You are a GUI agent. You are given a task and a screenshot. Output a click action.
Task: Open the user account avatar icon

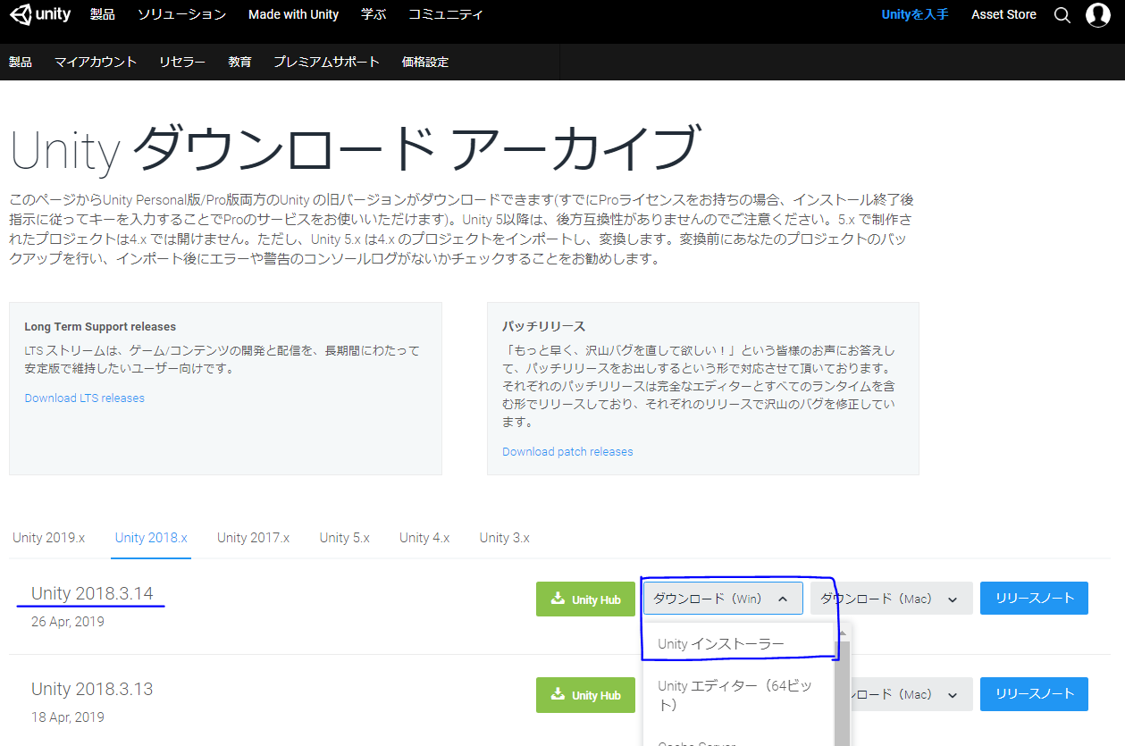[x=1097, y=15]
